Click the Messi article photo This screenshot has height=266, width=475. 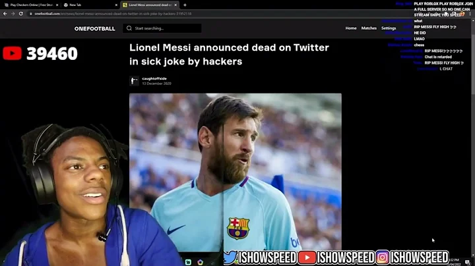pyautogui.click(x=236, y=172)
